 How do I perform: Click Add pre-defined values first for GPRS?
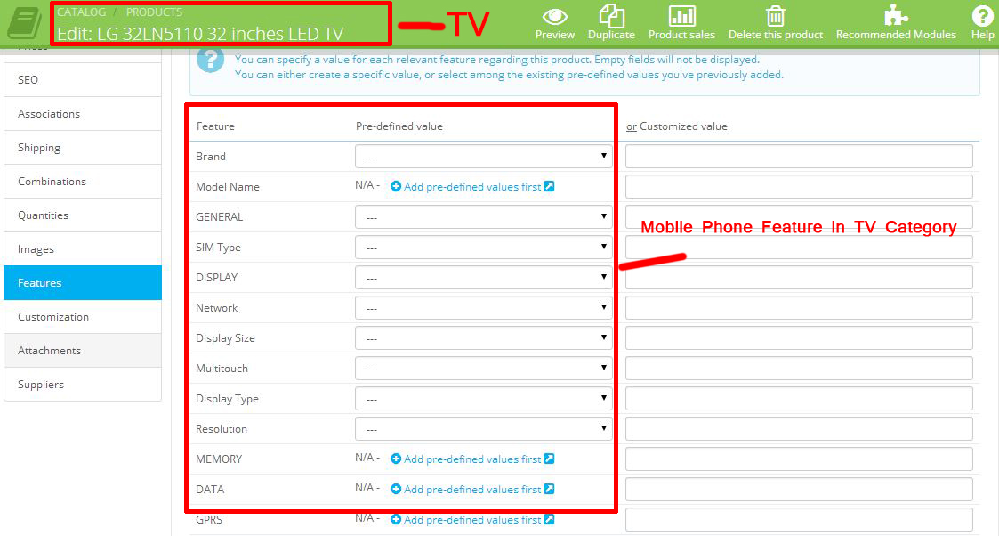[472, 519]
